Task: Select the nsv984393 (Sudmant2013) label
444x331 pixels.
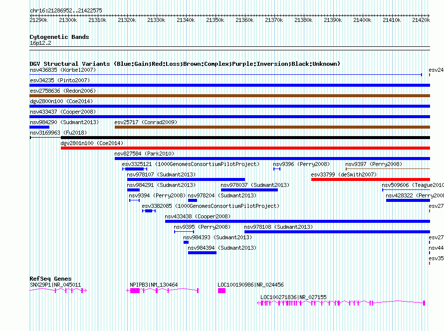Action: pos(218,237)
